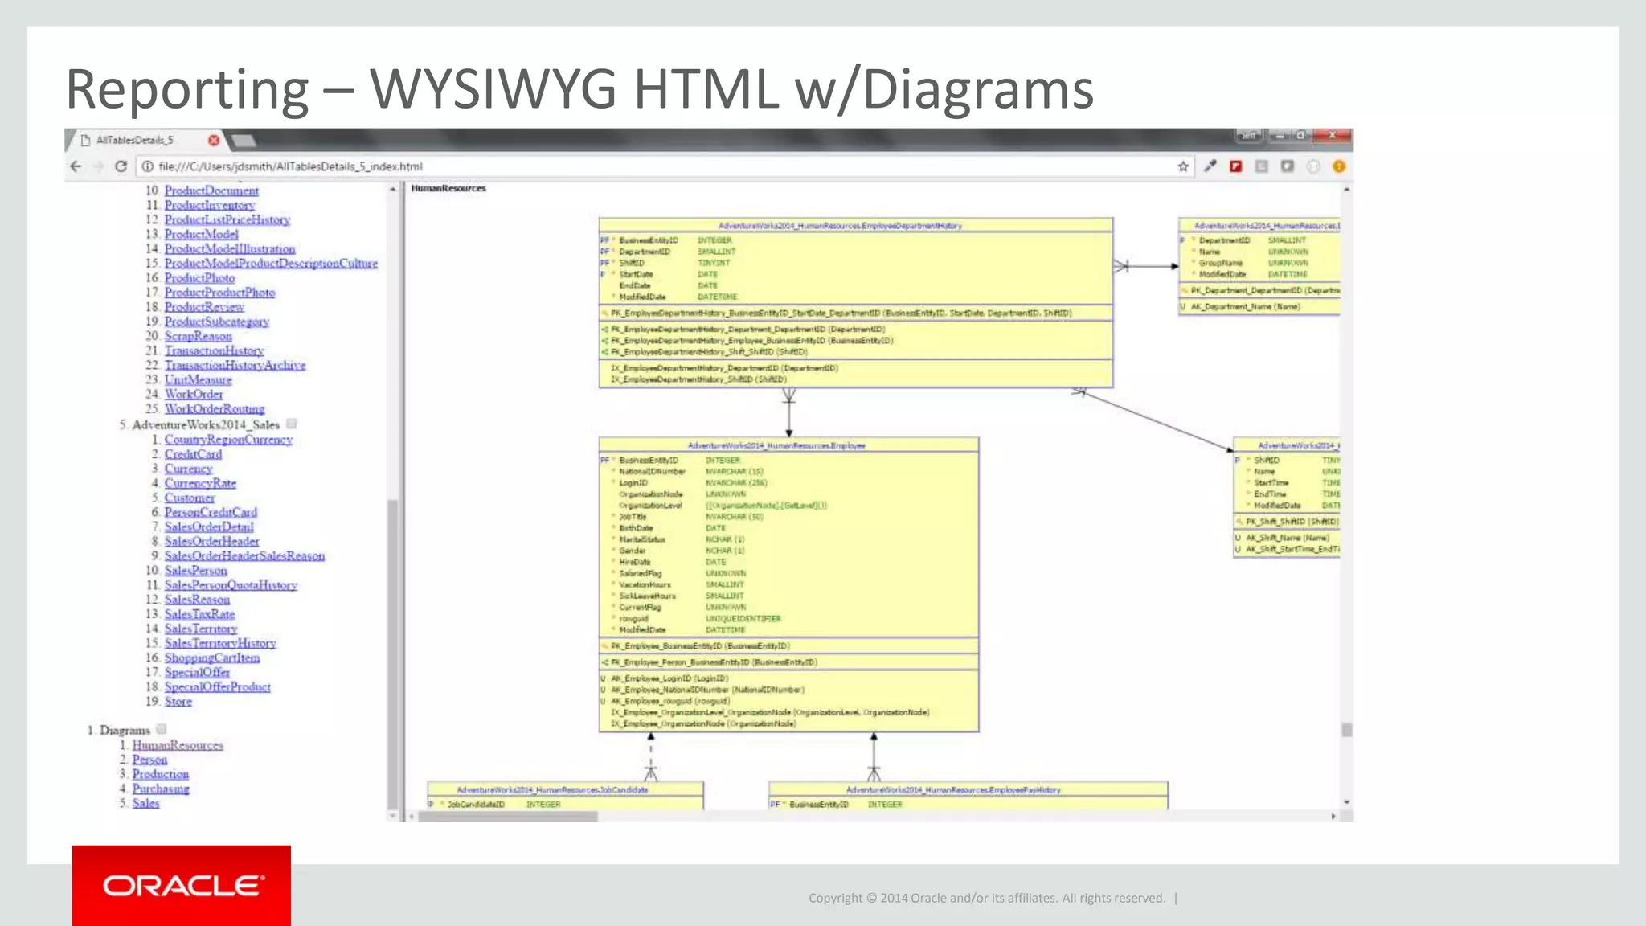The image size is (1646, 926).
Task: Open a new browser tab
Action: pyautogui.click(x=244, y=141)
